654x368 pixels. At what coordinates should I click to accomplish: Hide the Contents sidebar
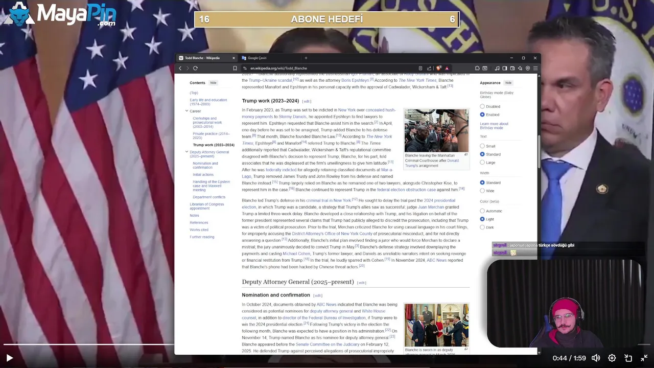click(213, 83)
